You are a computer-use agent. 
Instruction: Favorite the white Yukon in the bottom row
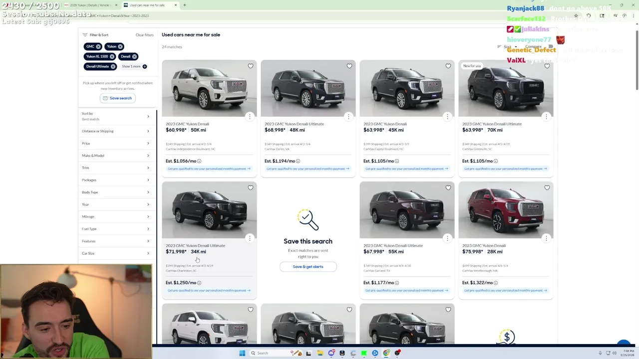(251, 309)
